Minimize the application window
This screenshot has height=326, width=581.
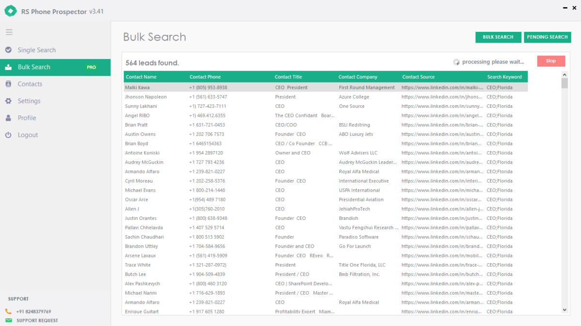566,9
